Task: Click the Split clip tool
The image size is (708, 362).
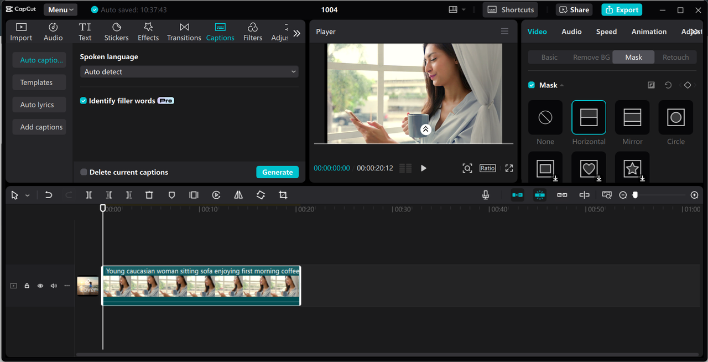Action: point(88,195)
